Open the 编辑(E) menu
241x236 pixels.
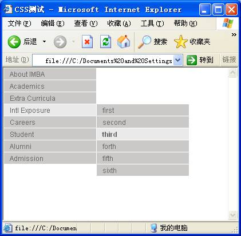tap(53, 23)
